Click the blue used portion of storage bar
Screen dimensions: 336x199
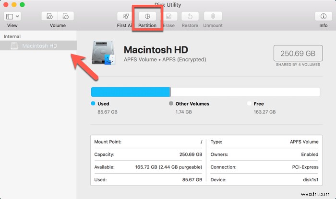pyautogui.click(x=131, y=92)
